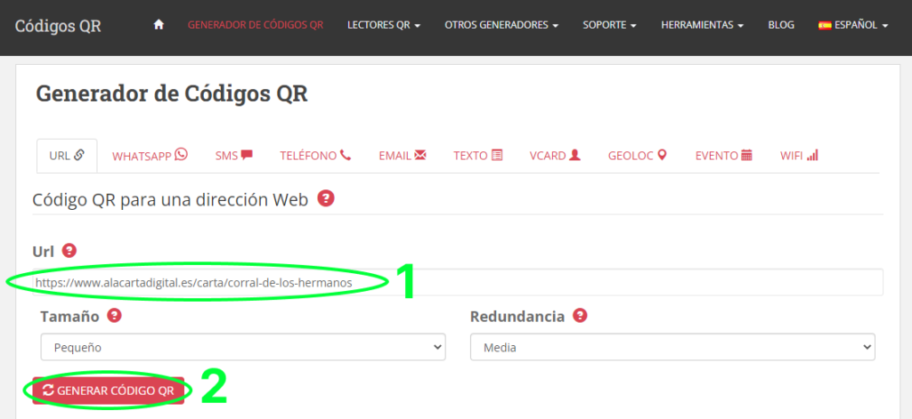The image size is (912, 419).
Task: Switch to the Texto tab
Action: (478, 156)
